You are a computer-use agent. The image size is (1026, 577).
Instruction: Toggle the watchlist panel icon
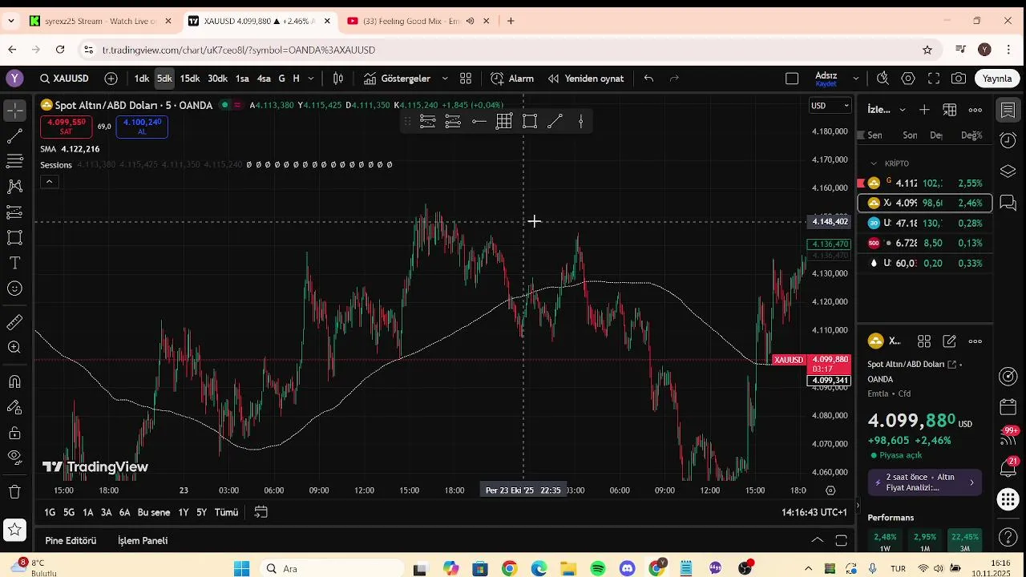[1008, 110]
